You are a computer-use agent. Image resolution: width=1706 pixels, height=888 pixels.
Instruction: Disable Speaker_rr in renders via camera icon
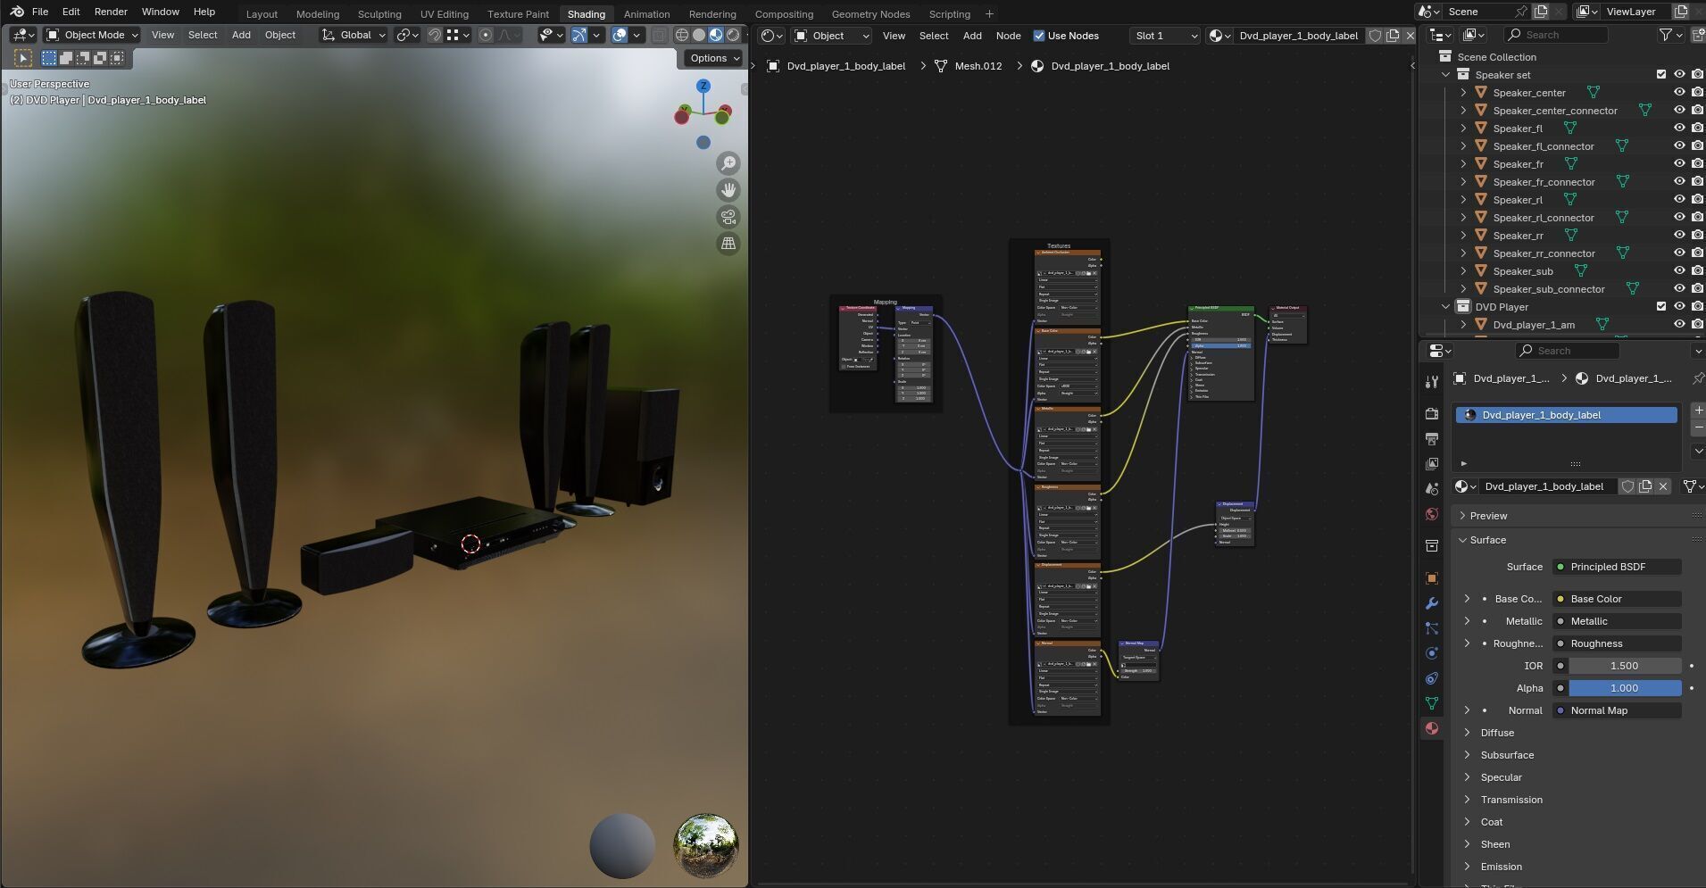1697,236
